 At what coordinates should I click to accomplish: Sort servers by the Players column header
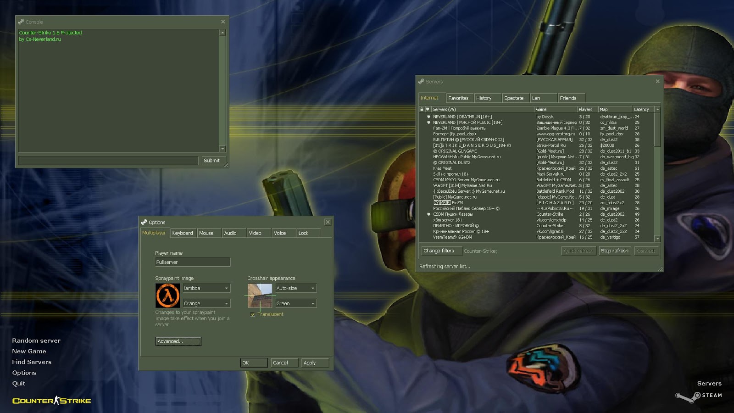pyautogui.click(x=588, y=110)
